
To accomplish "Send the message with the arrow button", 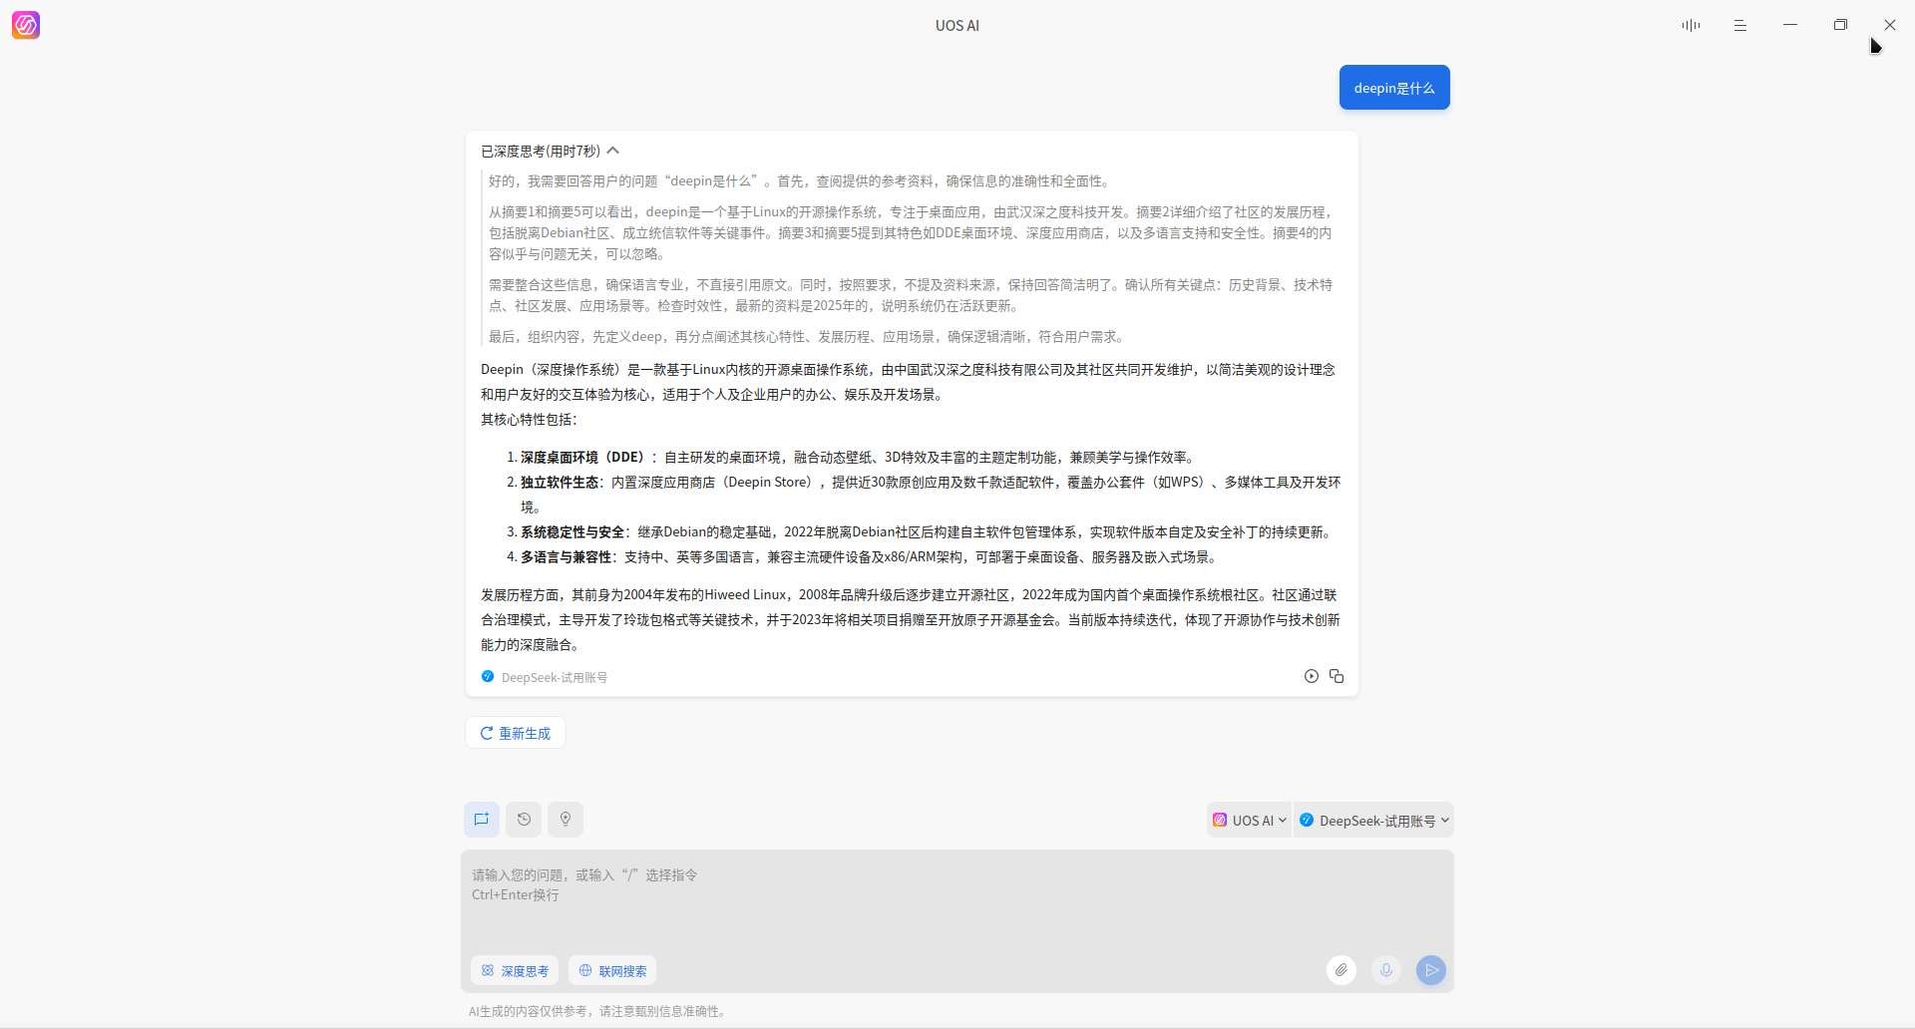I will (x=1431, y=970).
